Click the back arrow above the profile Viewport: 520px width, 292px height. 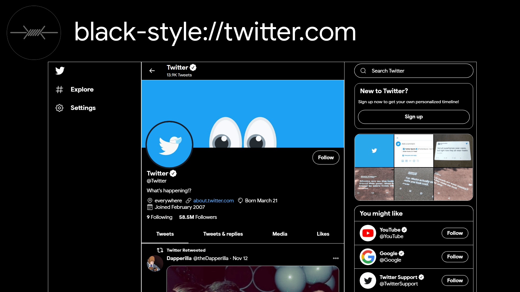click(x=152, y=71)
